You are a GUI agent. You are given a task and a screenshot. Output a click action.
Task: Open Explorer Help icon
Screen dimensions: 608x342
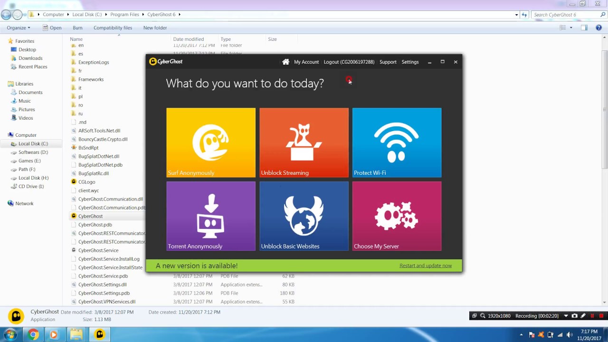598,28
